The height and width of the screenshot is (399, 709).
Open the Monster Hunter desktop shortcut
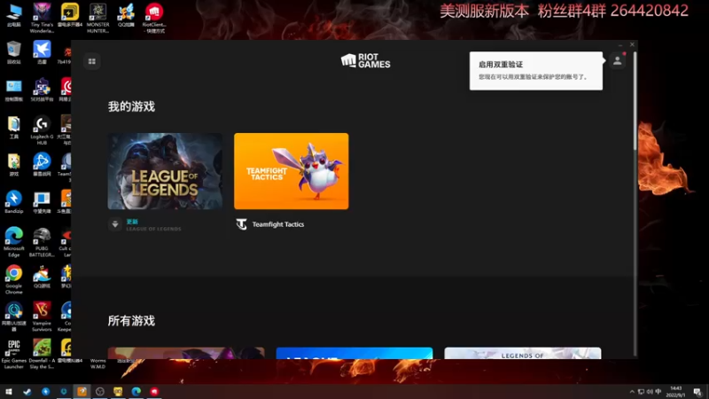(x=97, y=18)
